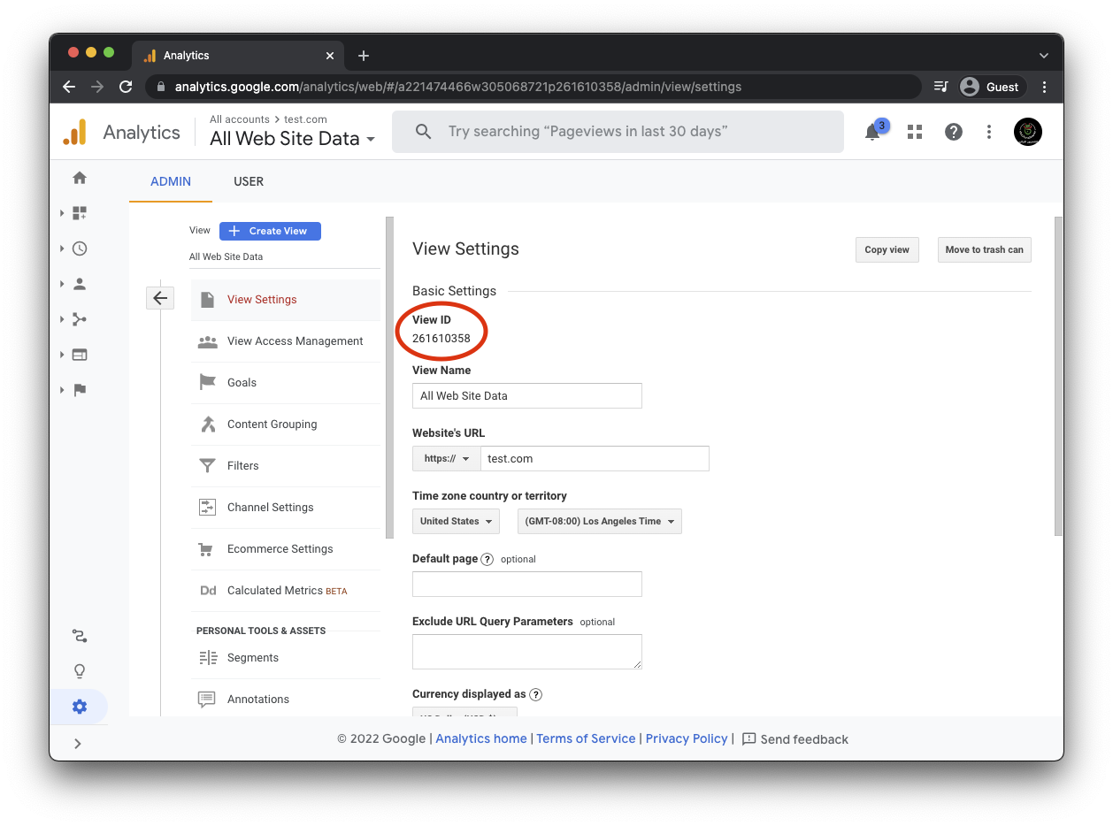This screenshot has width=1113, height=826.
Task: Open Analytics home footer link
Action: click(x=481, y=739)
